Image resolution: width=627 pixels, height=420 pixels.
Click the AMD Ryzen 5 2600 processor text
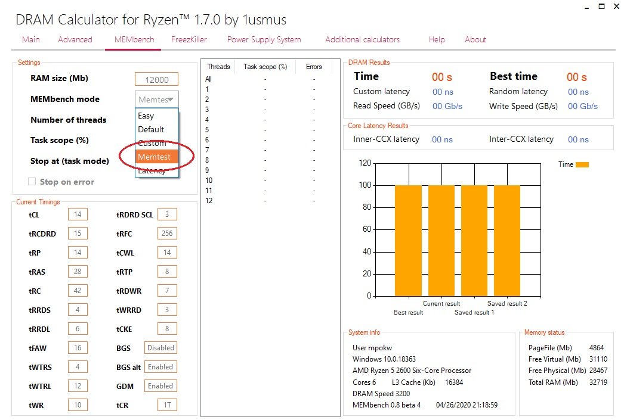coord(412,371)
